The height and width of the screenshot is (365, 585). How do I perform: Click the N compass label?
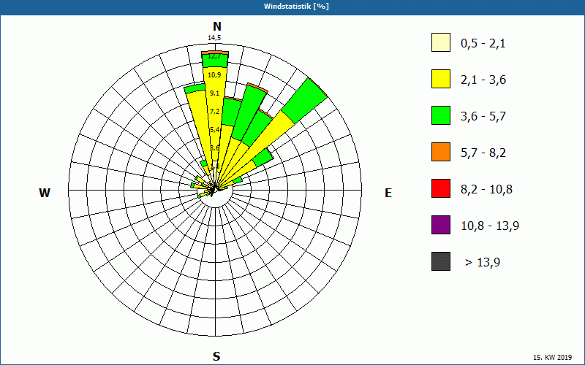tap(217, 26)
